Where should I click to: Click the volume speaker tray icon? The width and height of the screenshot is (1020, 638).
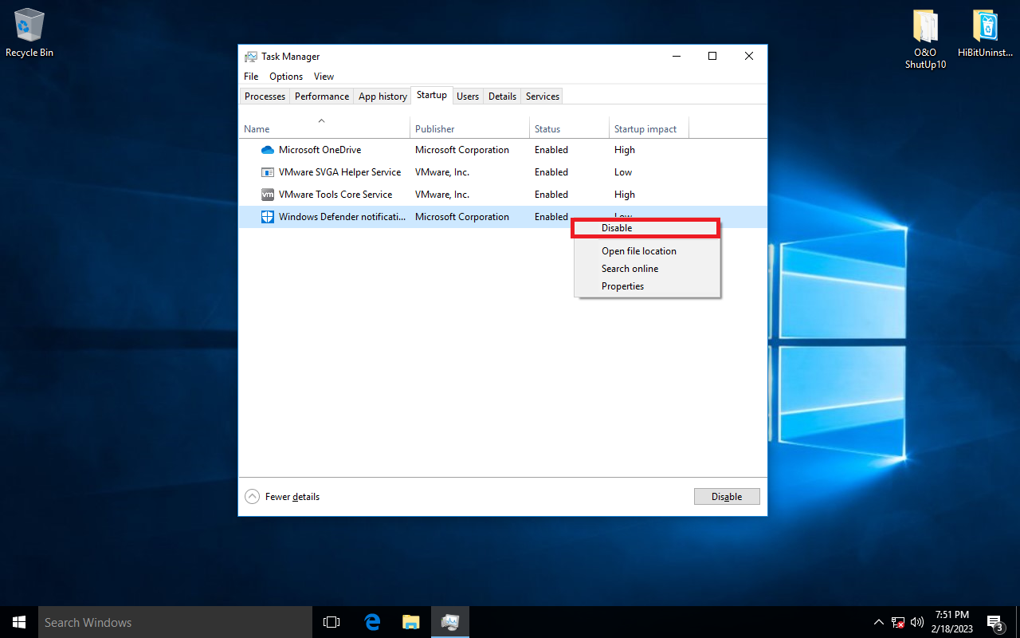[x=917, y=622]
